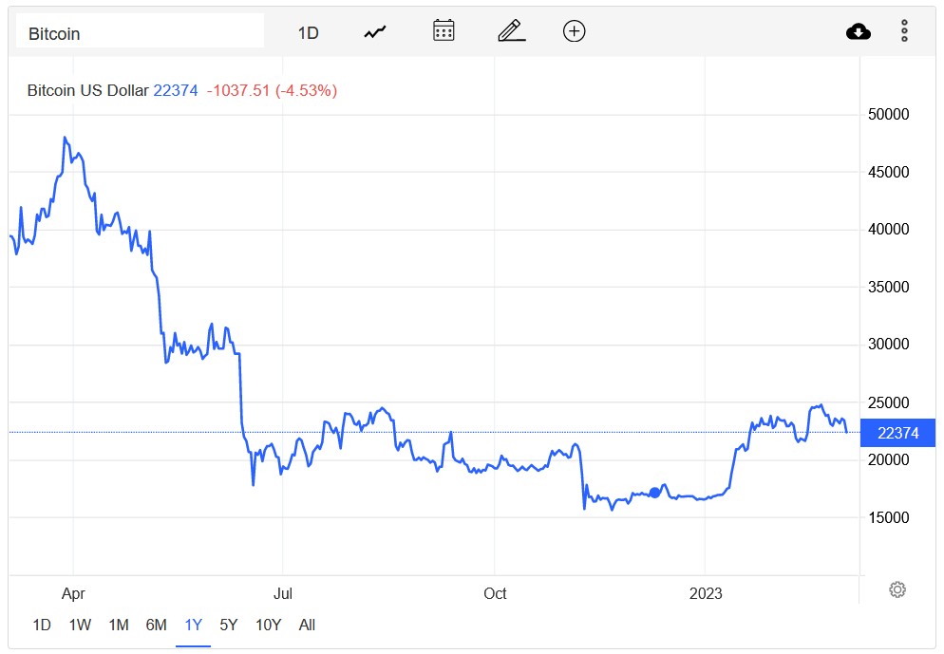Click the Apr time axis label
Viewport: 944px width, 654px height.
pyautogui.click(x=73, y=594)
